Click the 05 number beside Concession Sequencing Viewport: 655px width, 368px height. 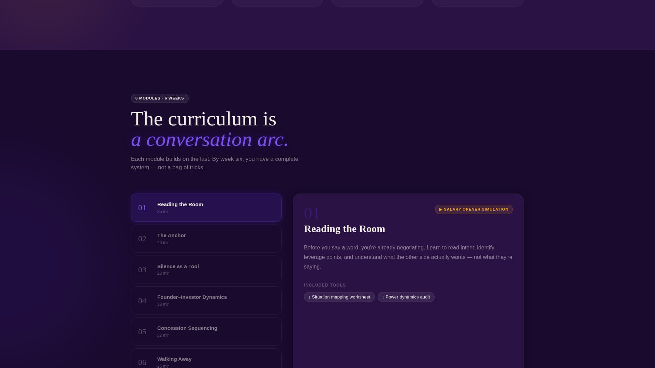click(142, 332)
